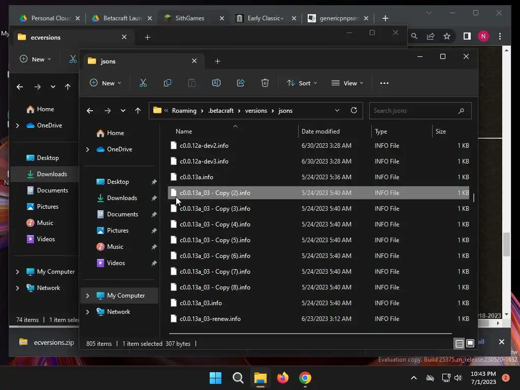Open recent locations dropdown in jsons window
Image resolution: width=520 pixels, height=390 pixels.
click(123, 111)
